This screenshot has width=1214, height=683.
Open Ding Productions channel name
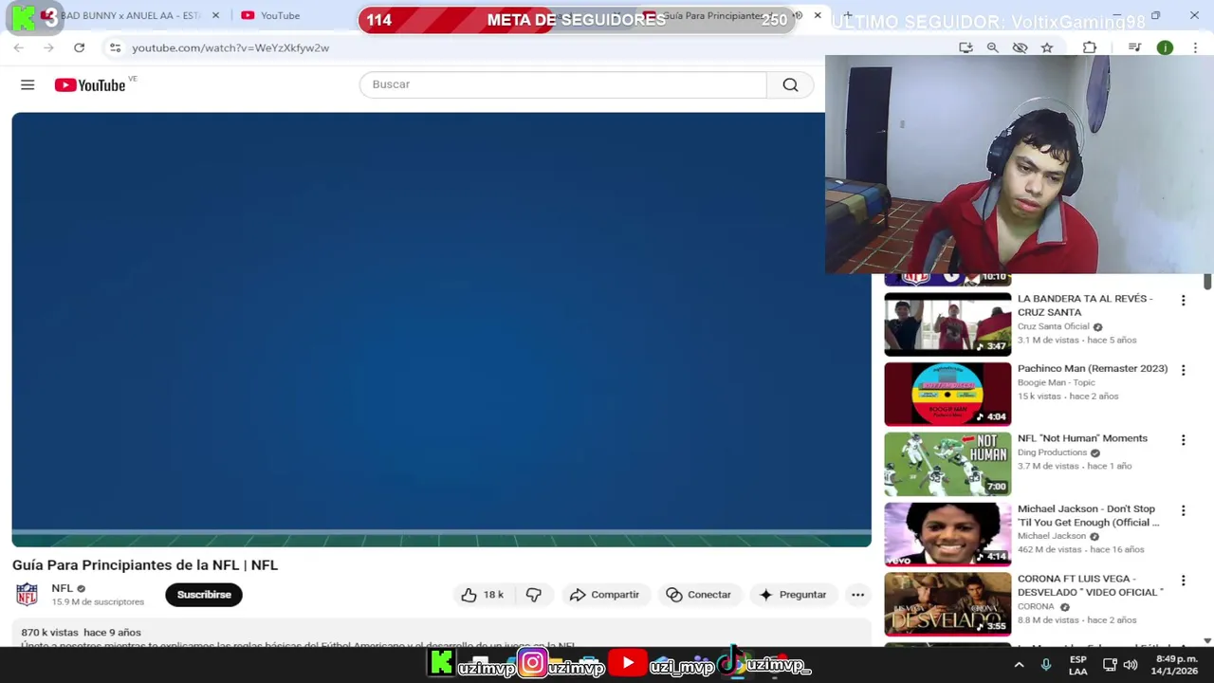(1052, 452)
